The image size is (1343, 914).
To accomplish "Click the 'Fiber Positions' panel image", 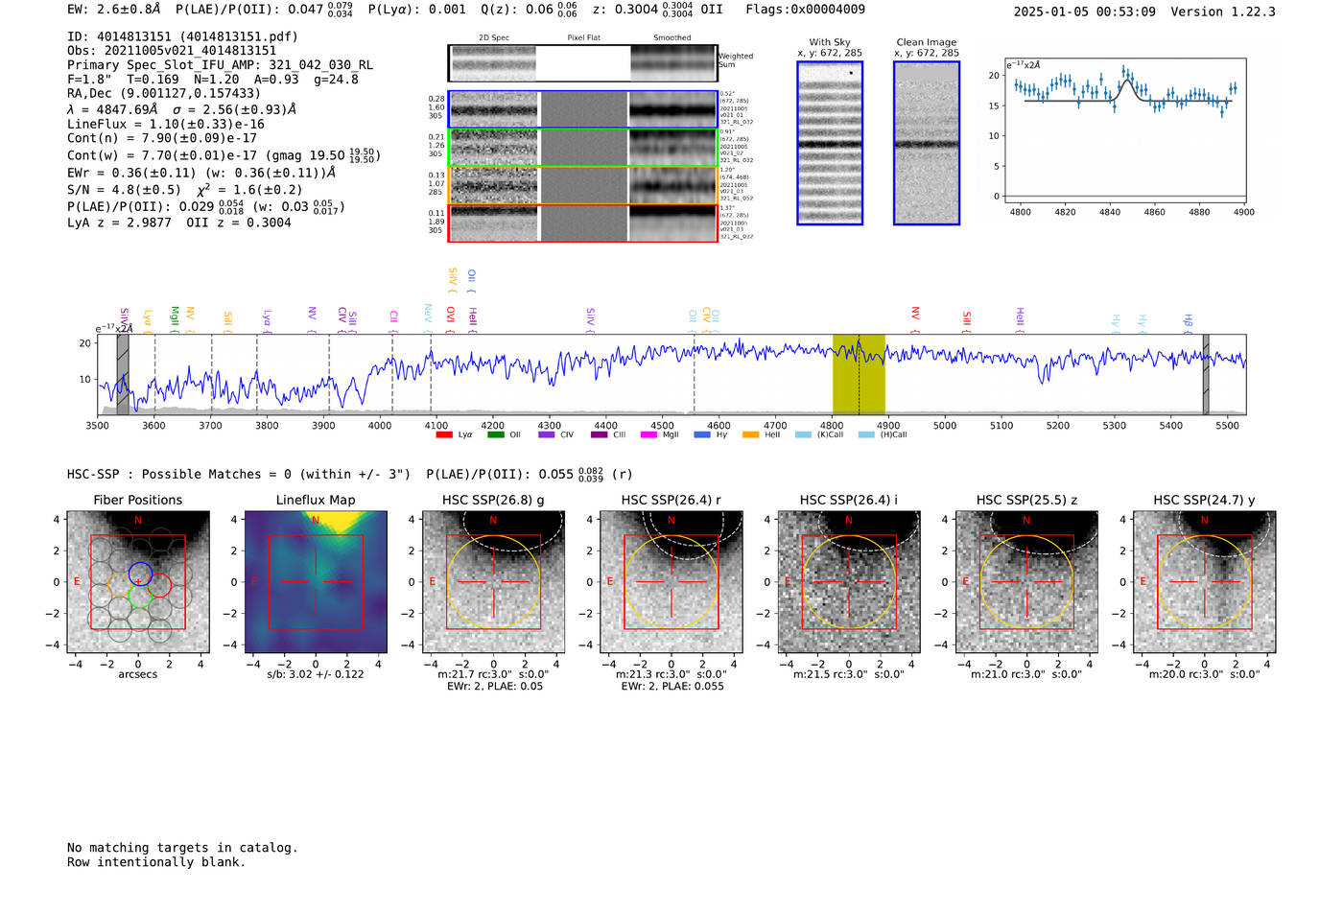I will pyautogui.click(x=138, y=582).
